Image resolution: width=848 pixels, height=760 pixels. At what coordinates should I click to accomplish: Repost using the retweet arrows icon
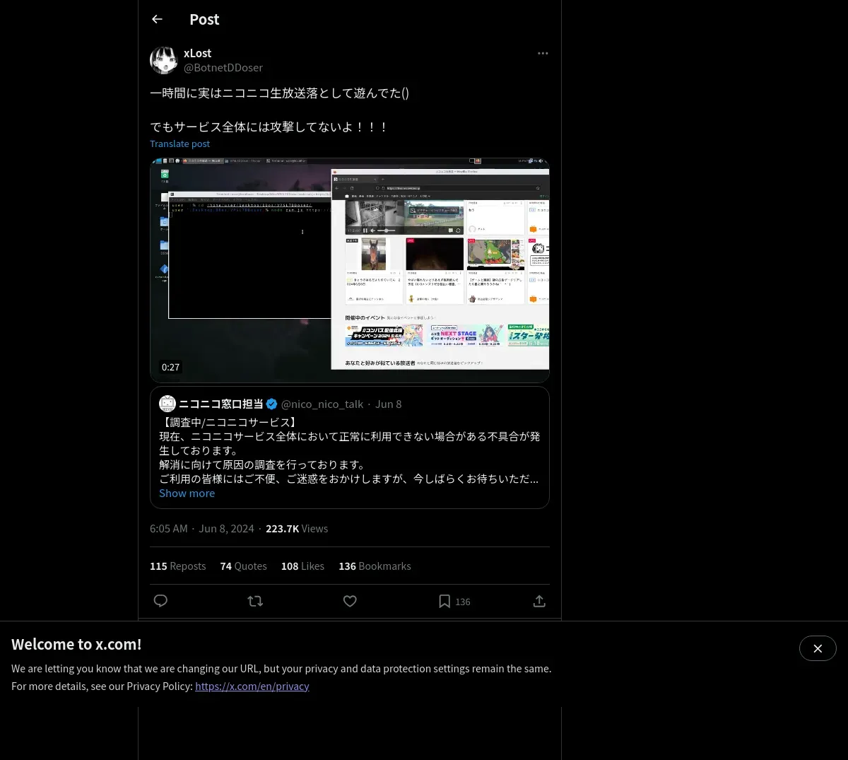pos(255,601)
